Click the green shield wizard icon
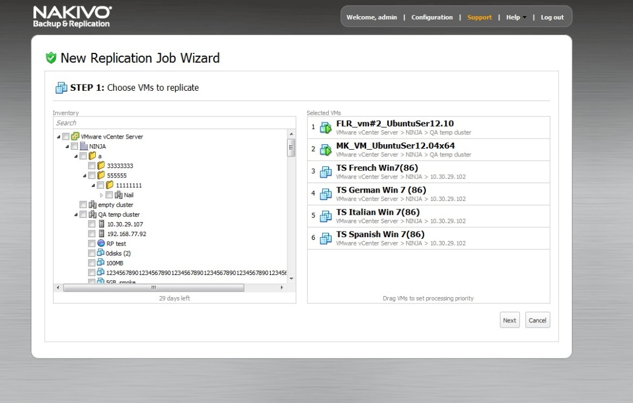Screen dimensions: 633x403 [51, 58]
